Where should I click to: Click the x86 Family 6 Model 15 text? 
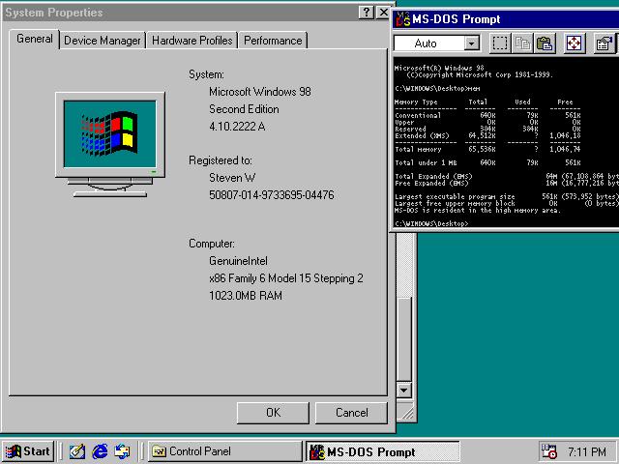point(286,278)
